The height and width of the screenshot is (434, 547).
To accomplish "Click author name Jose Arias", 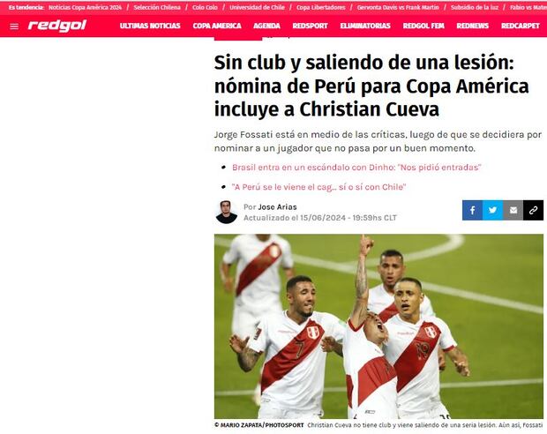I will pos(277,207).
